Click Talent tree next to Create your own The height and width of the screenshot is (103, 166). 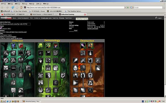pos(55,18)
